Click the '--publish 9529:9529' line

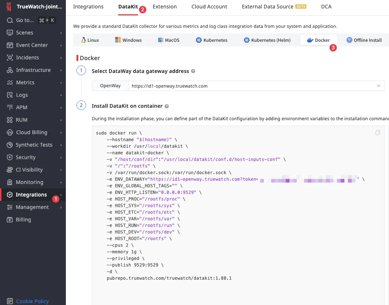point(135,265)
